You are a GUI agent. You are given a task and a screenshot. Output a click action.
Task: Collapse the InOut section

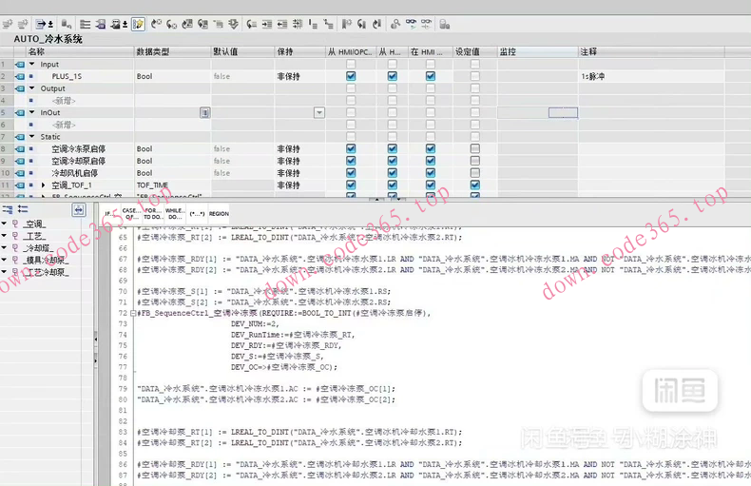pyautogui.click(x=32, y=112)
